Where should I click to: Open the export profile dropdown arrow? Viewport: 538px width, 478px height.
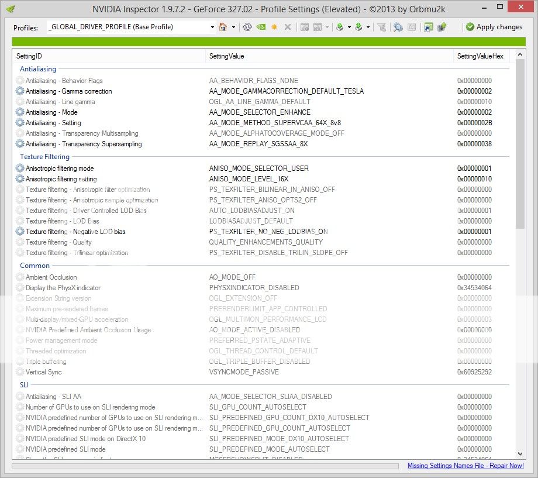pos(349,27)
